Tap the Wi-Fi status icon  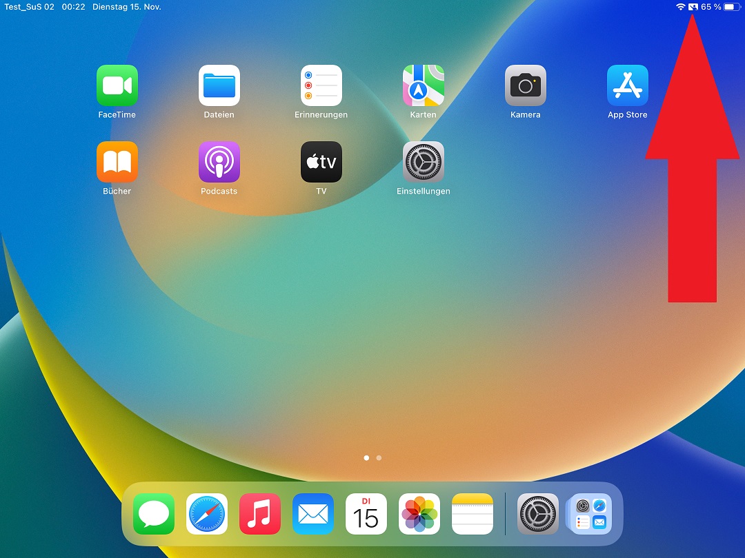[x=681, y=7]
